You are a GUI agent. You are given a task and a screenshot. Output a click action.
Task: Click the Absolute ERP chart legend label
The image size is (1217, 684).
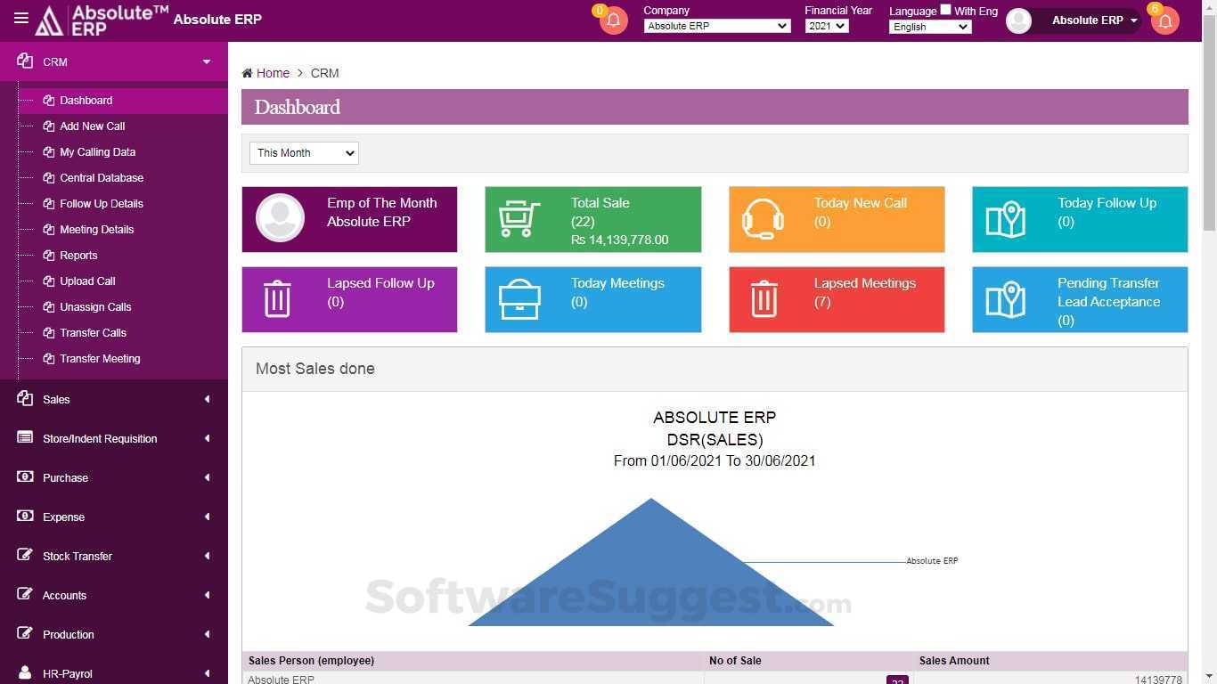point(932,561)
